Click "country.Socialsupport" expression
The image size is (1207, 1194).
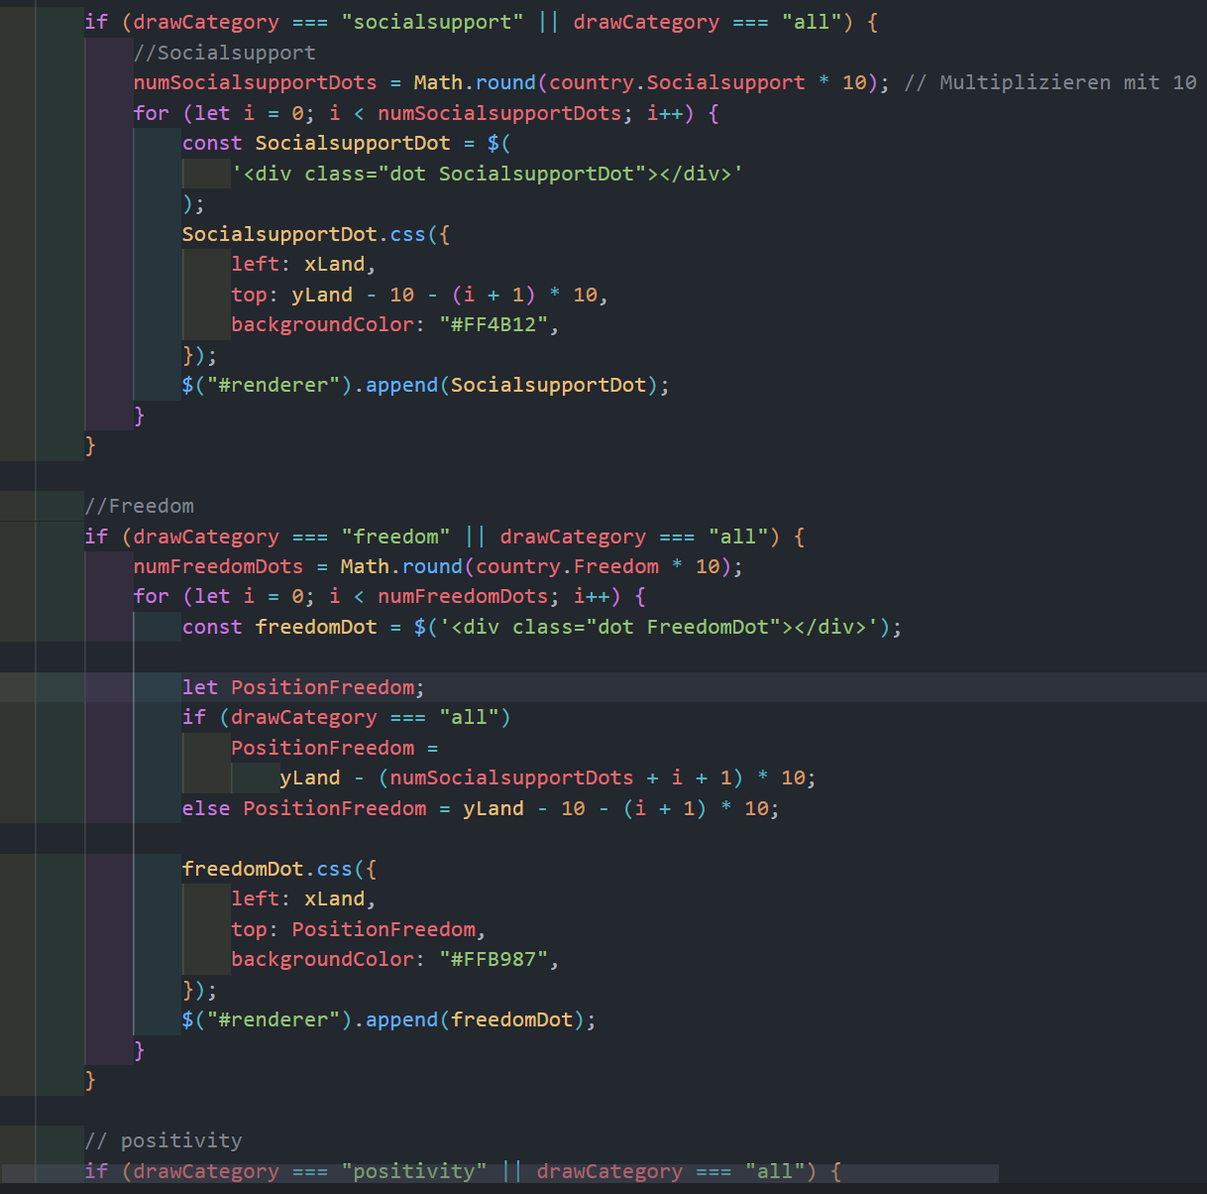click(x=676, y=82)
